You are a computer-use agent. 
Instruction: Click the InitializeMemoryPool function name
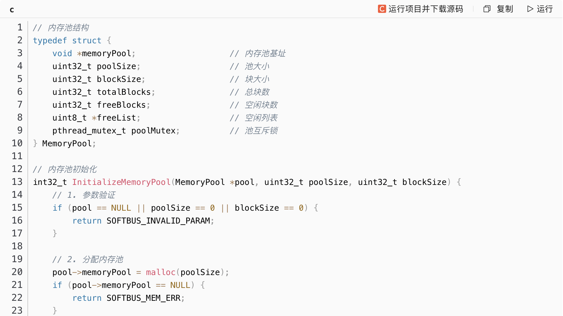(121, 182)
